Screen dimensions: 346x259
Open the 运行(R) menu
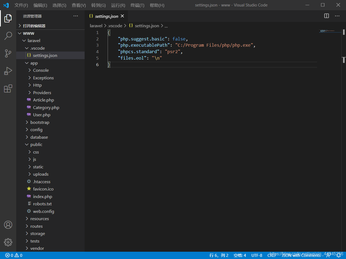pos(118,5)
